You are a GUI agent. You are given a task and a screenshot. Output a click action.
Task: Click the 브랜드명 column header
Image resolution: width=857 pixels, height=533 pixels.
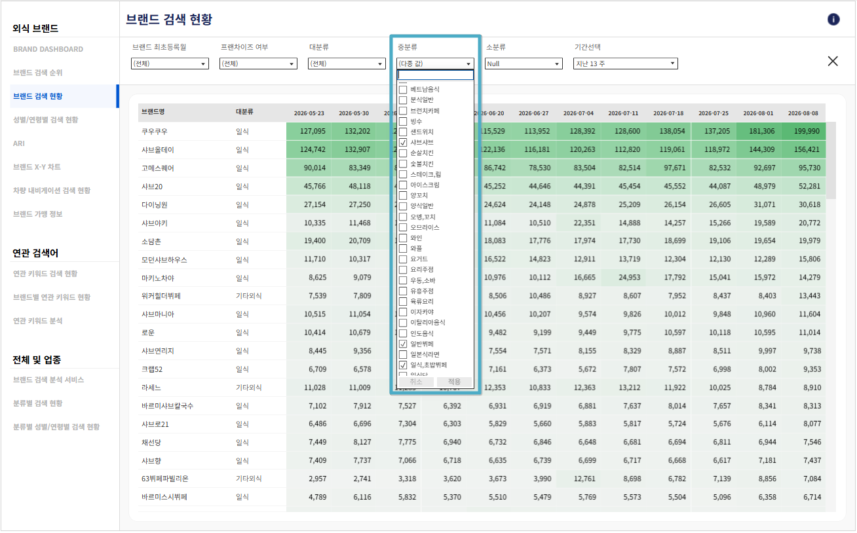(x=153, y=112)
